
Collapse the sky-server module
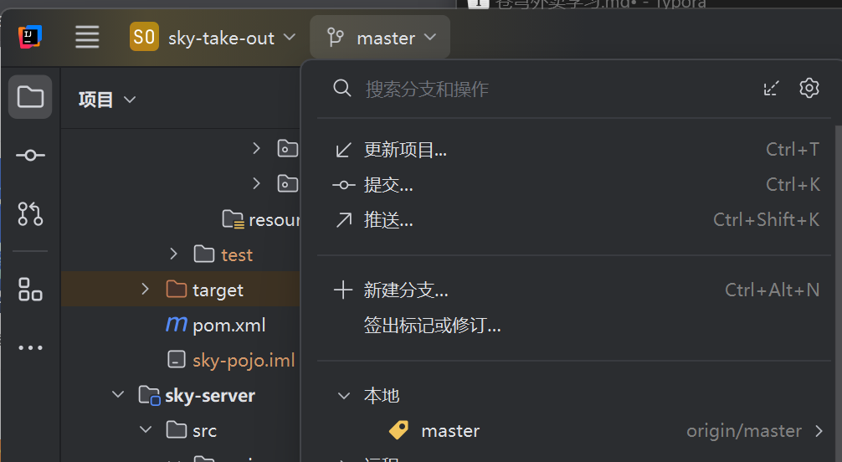coord(118,395)
